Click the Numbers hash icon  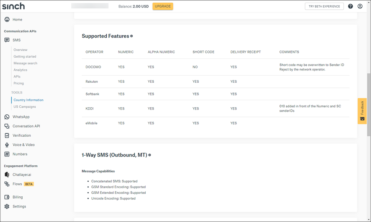coord(7,154)
